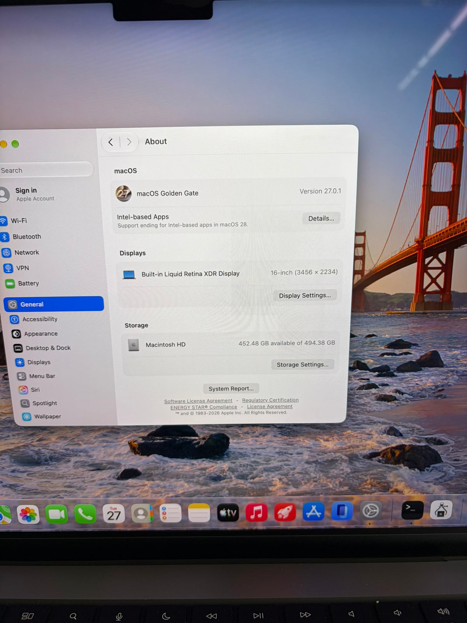Open the Contacts app in the Dock
467x623 pixels.
tap(142, 514)
